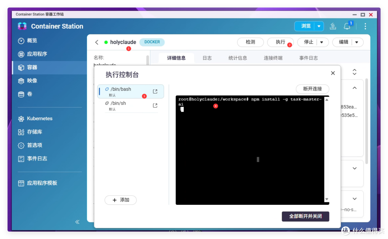Open /bin/bash in new window icon
The height and width of the screenshot is (239, 388).
click(x=155, y=91)
